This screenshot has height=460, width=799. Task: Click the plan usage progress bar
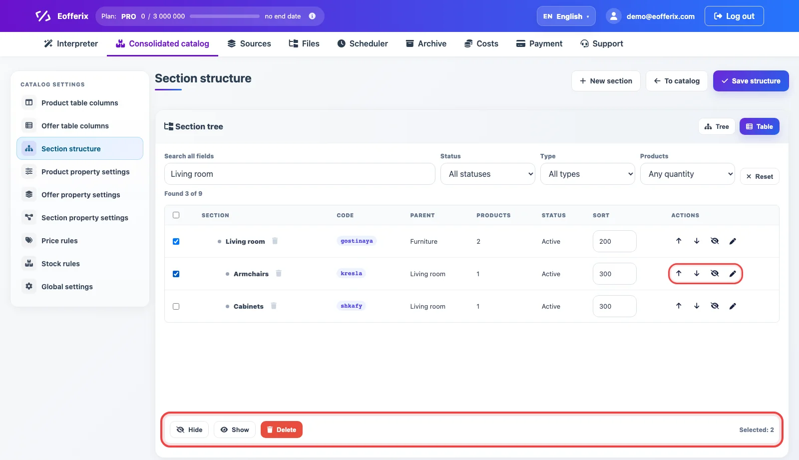coord(225,16)
